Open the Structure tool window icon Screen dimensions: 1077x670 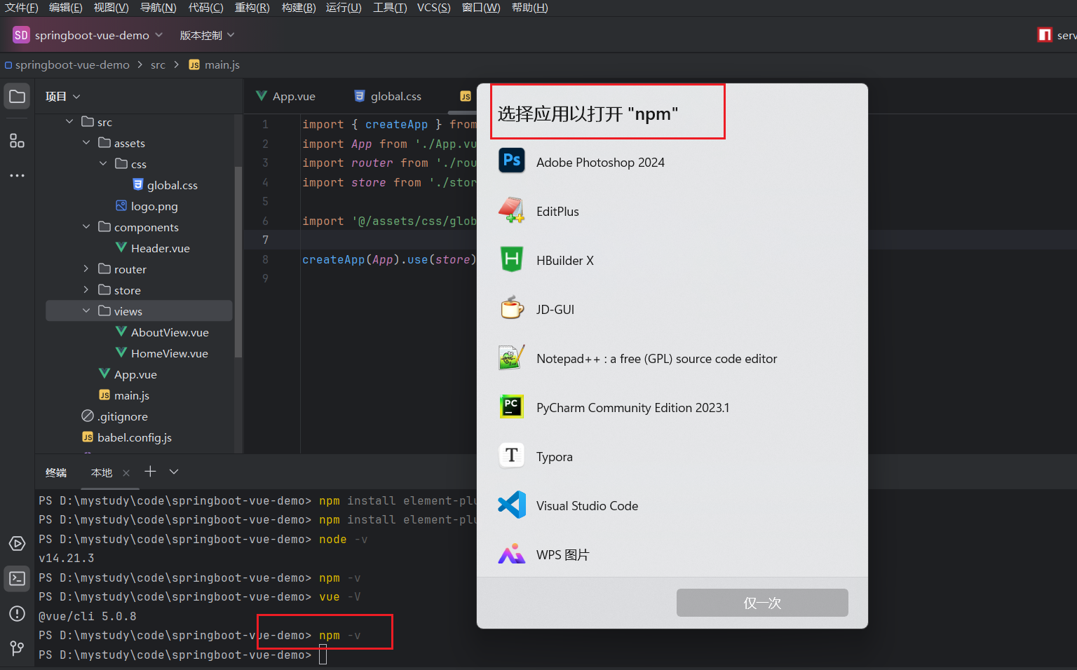(17, 141)
